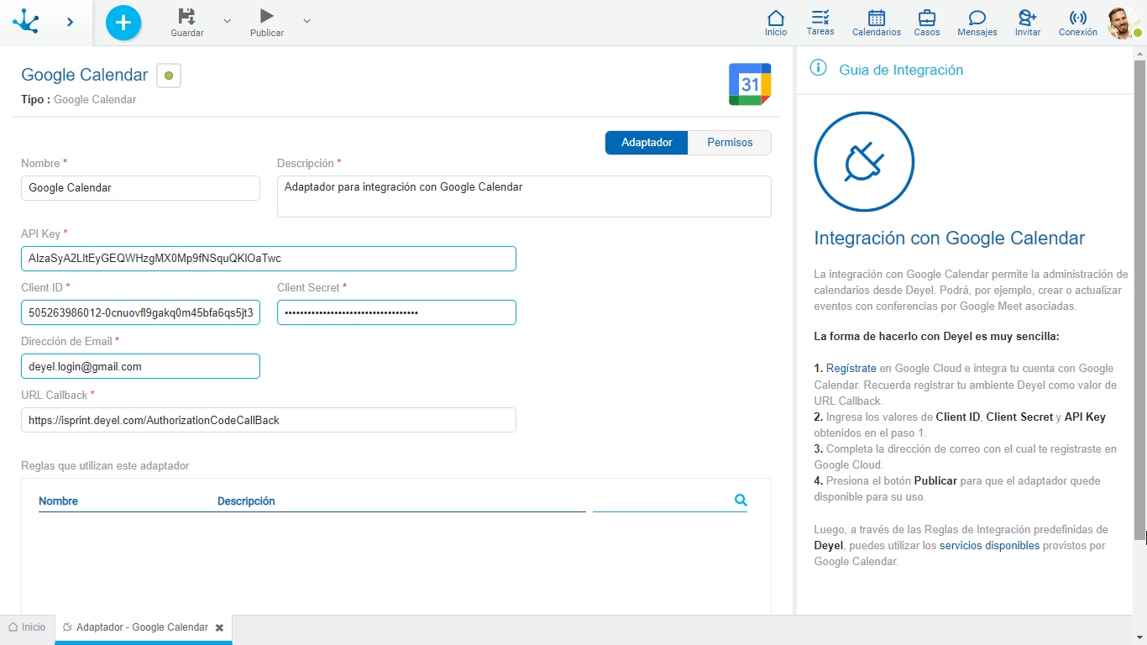Screen dimensions: 1147x645
Task: Expand dropdown arrow next to Guardar
Action: 227,20
